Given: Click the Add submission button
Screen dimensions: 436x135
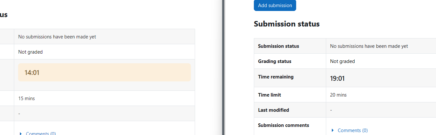Looking at the screenshot, I should 275,5.
